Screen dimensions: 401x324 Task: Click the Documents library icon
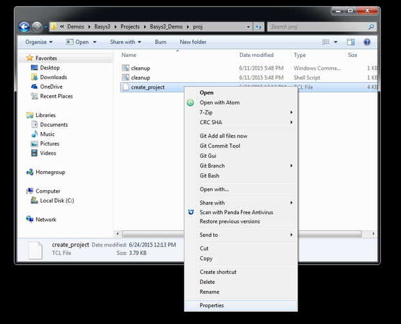[34, 125]
